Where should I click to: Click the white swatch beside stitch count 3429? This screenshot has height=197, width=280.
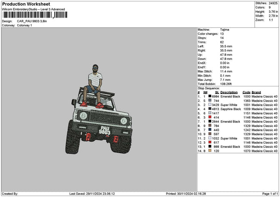click(x=210, y=105)
